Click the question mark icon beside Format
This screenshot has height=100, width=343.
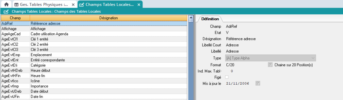tap(270, 65)
